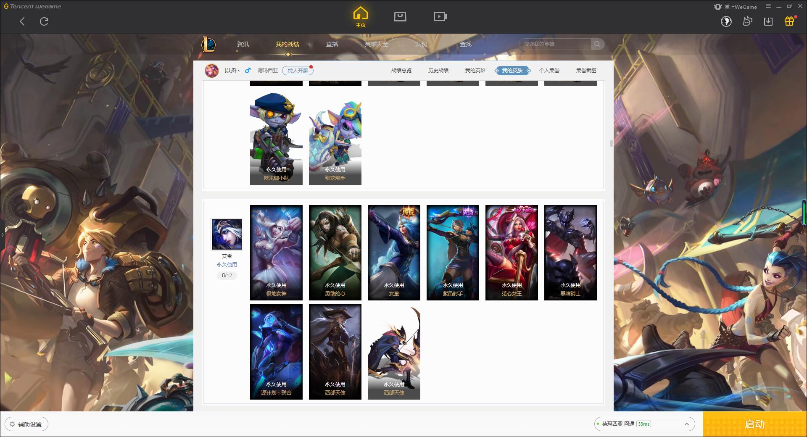Switch to the 我的战绩 tab
This screenshot has width=807, height=437.
pos(287,44)
